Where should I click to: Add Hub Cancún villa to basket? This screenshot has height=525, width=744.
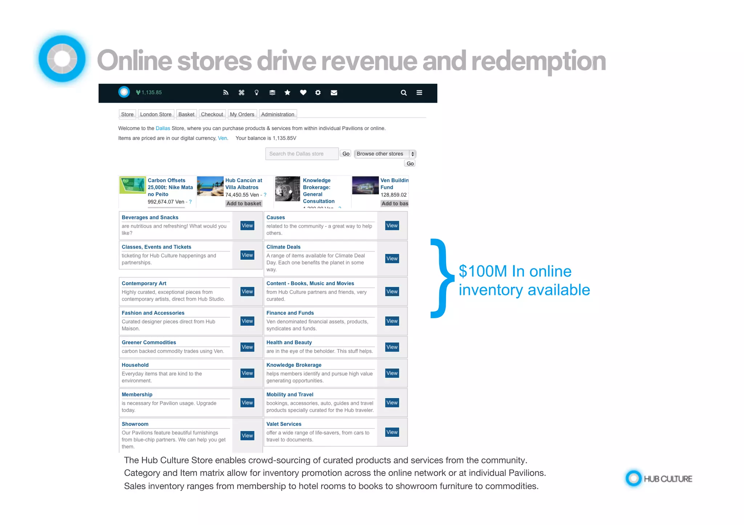pyautogui.click(x=244, y=204)
